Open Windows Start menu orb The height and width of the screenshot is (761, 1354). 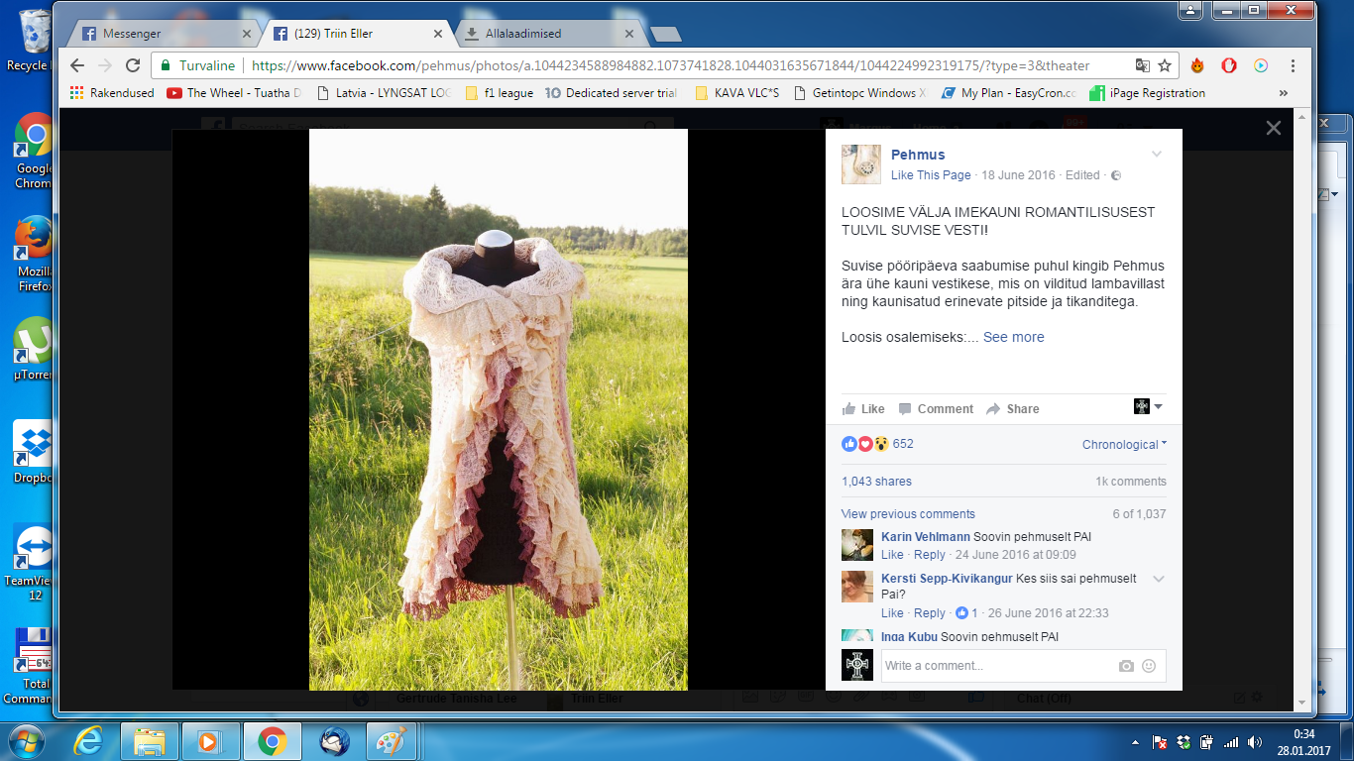click(27, 741)
